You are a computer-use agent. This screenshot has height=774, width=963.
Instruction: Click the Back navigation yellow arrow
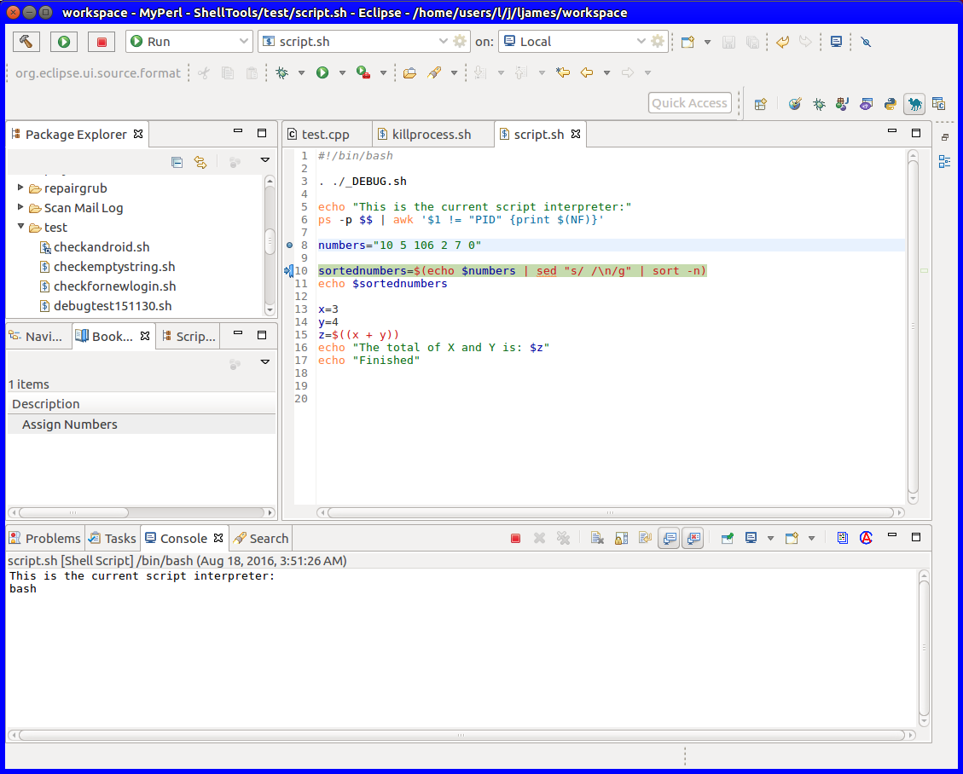tap(587, 73)
